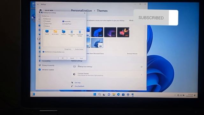The height and width of the screenshot is (115, 204).
Task: Select the AE PC WEB user folder icon
Action: pyautogui.click(x=55, y=32)
